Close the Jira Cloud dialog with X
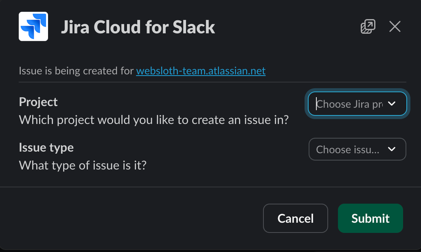The image size is (421, 252). click(395, 27)
